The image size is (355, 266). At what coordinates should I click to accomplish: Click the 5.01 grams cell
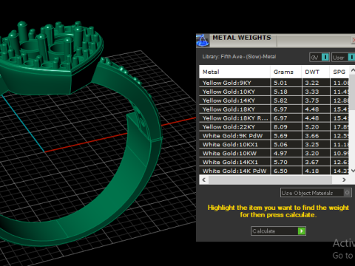point(286,83)
